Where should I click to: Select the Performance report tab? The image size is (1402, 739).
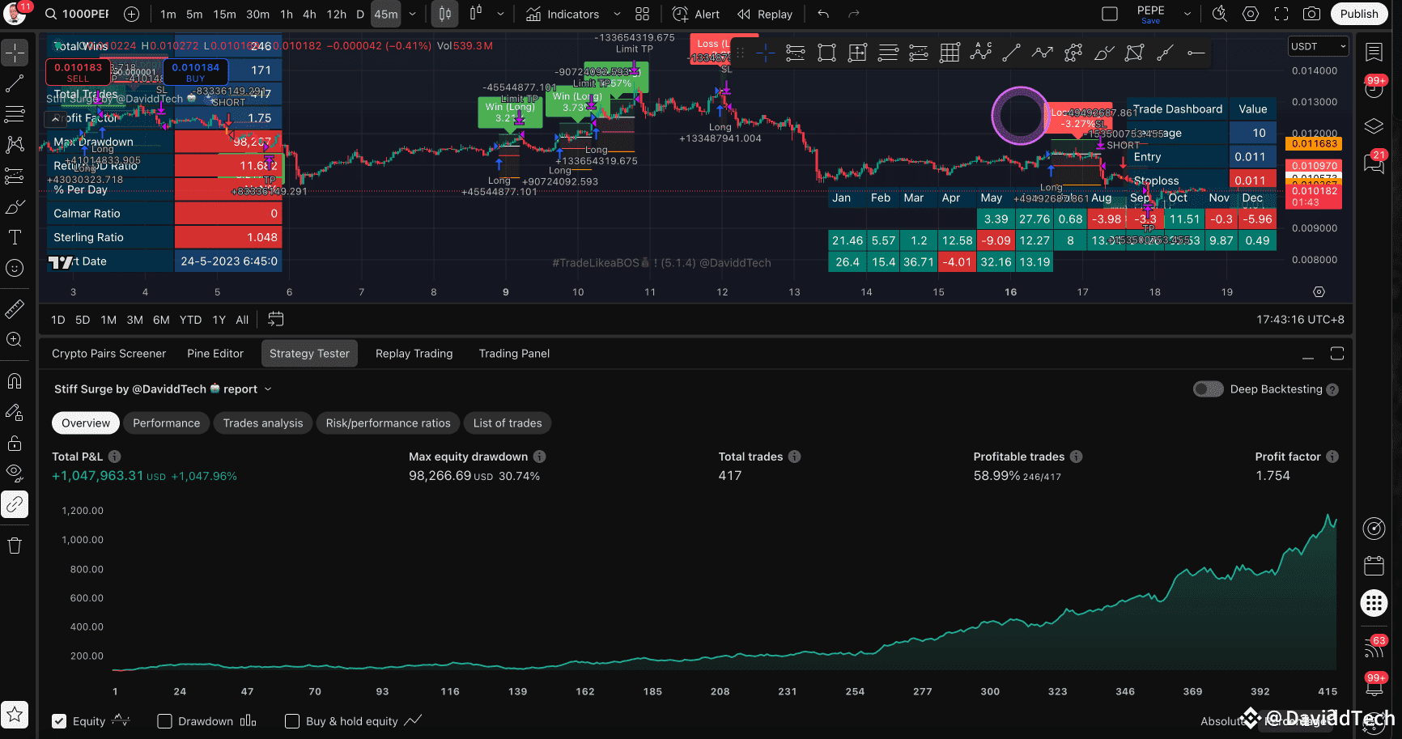[x=166, y=423]
